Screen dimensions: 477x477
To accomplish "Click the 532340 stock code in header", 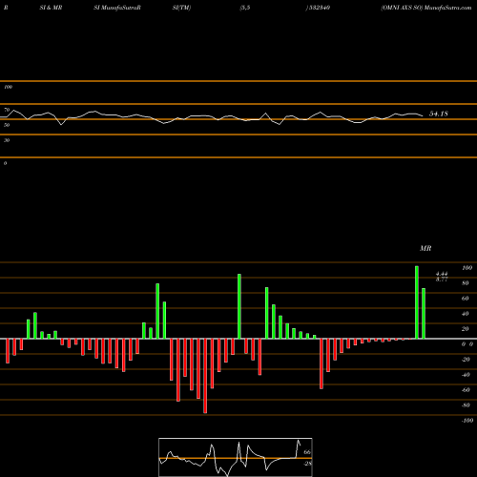I will pos(320,8).
